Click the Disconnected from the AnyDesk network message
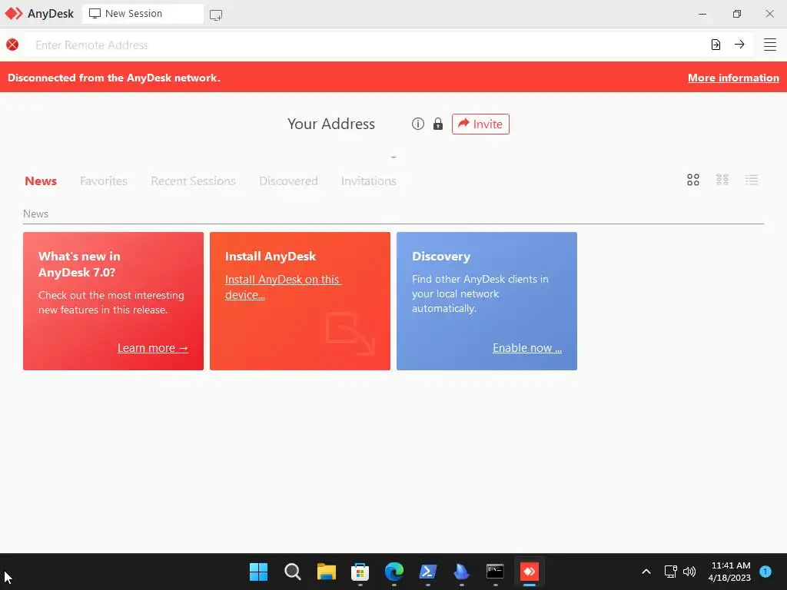The height and width of the screenshot is (590, 787). pyautogui.click(x=114, y=78)
